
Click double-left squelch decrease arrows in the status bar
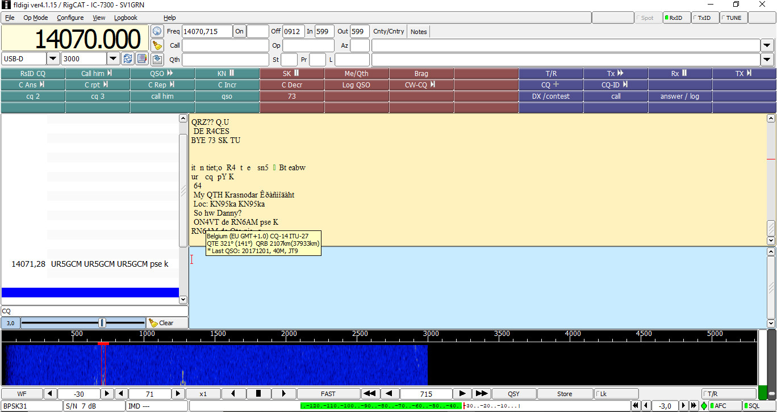tap(636, 406)
